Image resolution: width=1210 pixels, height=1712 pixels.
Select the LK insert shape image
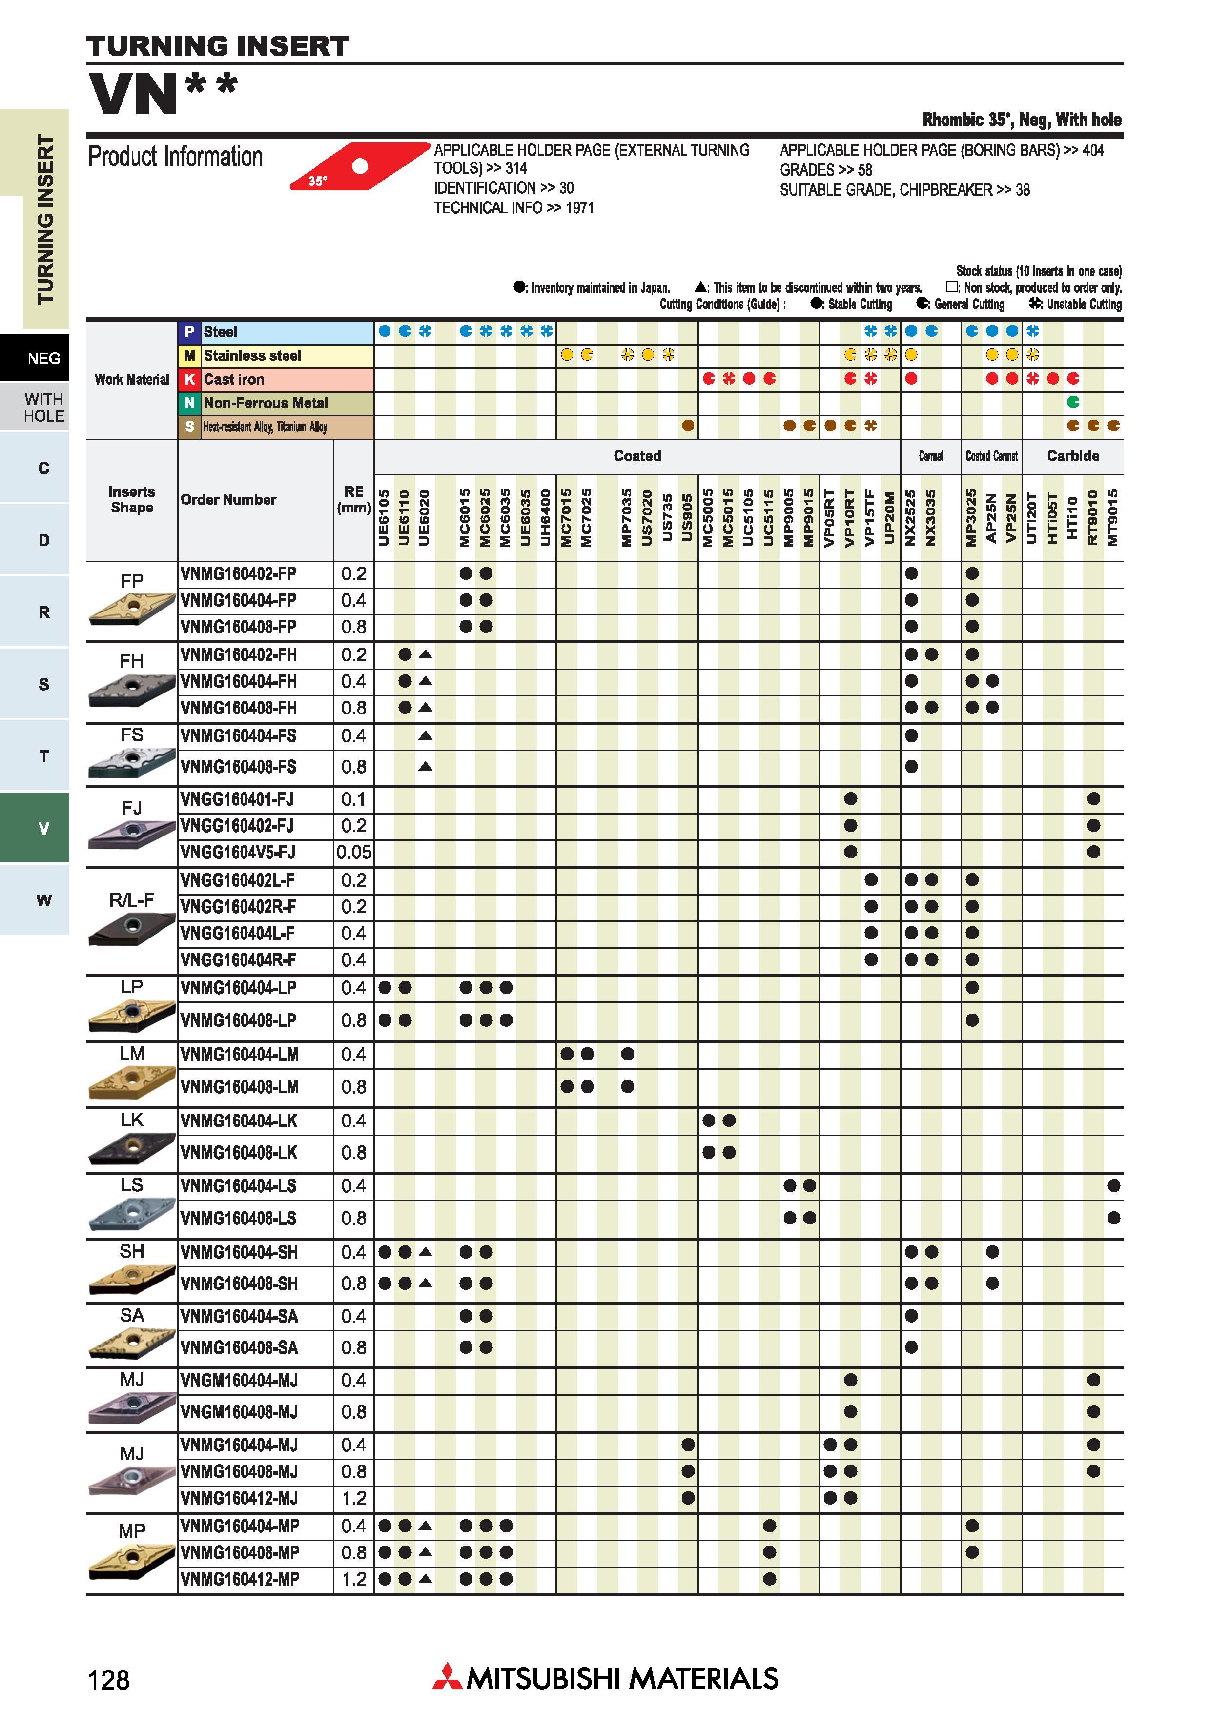pyautogui.click(x=132, y=1148)
